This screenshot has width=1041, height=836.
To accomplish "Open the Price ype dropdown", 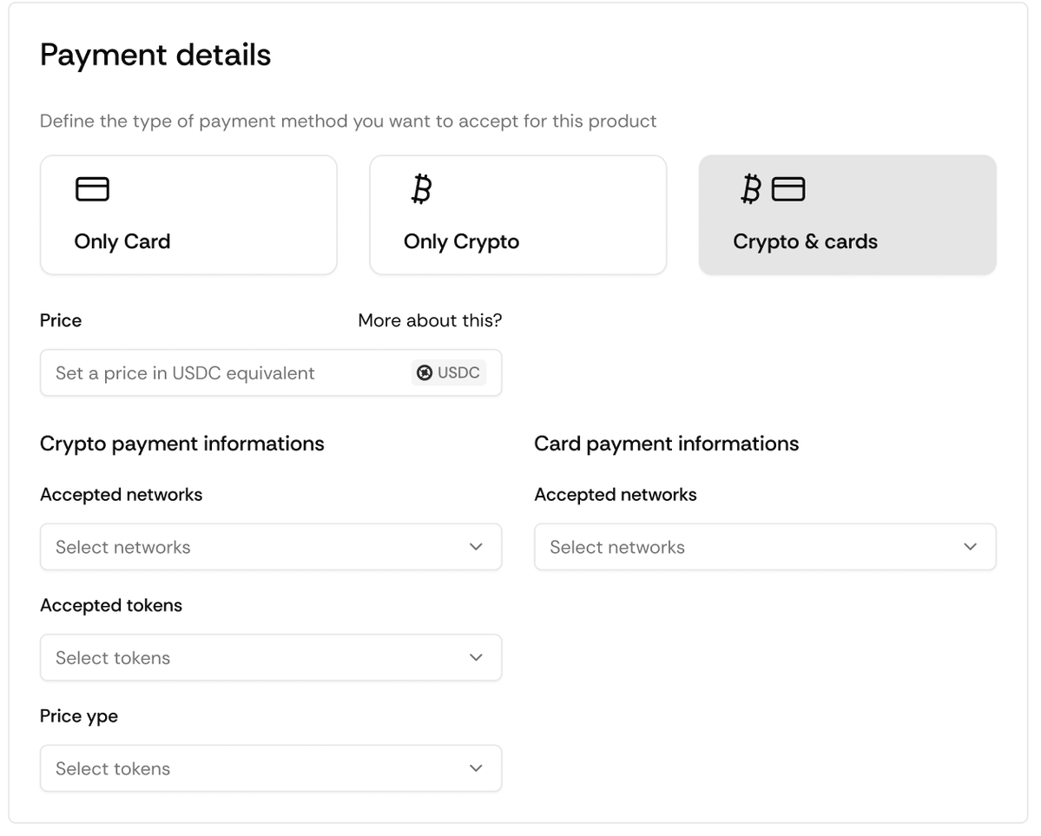I will (271, 769).
